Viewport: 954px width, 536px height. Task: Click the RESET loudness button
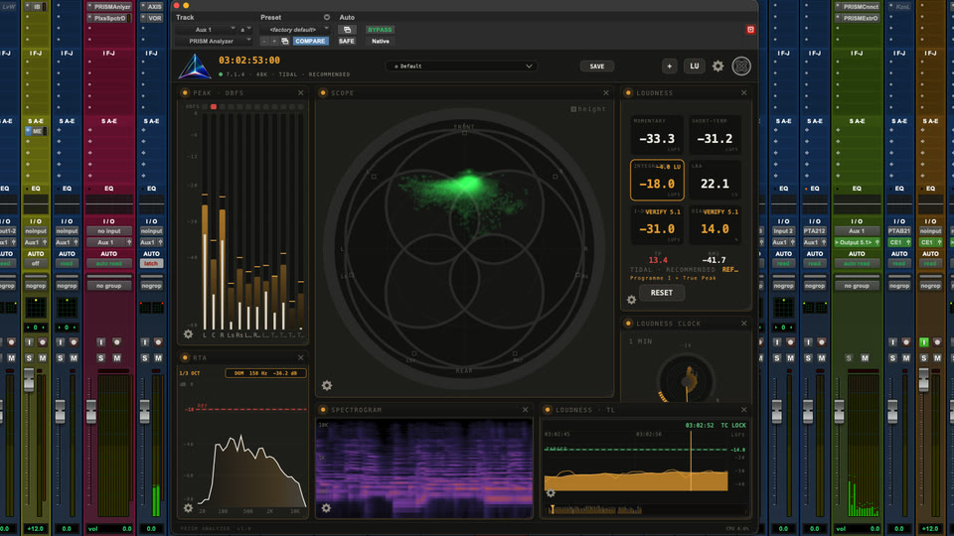[x=662, y=293]
